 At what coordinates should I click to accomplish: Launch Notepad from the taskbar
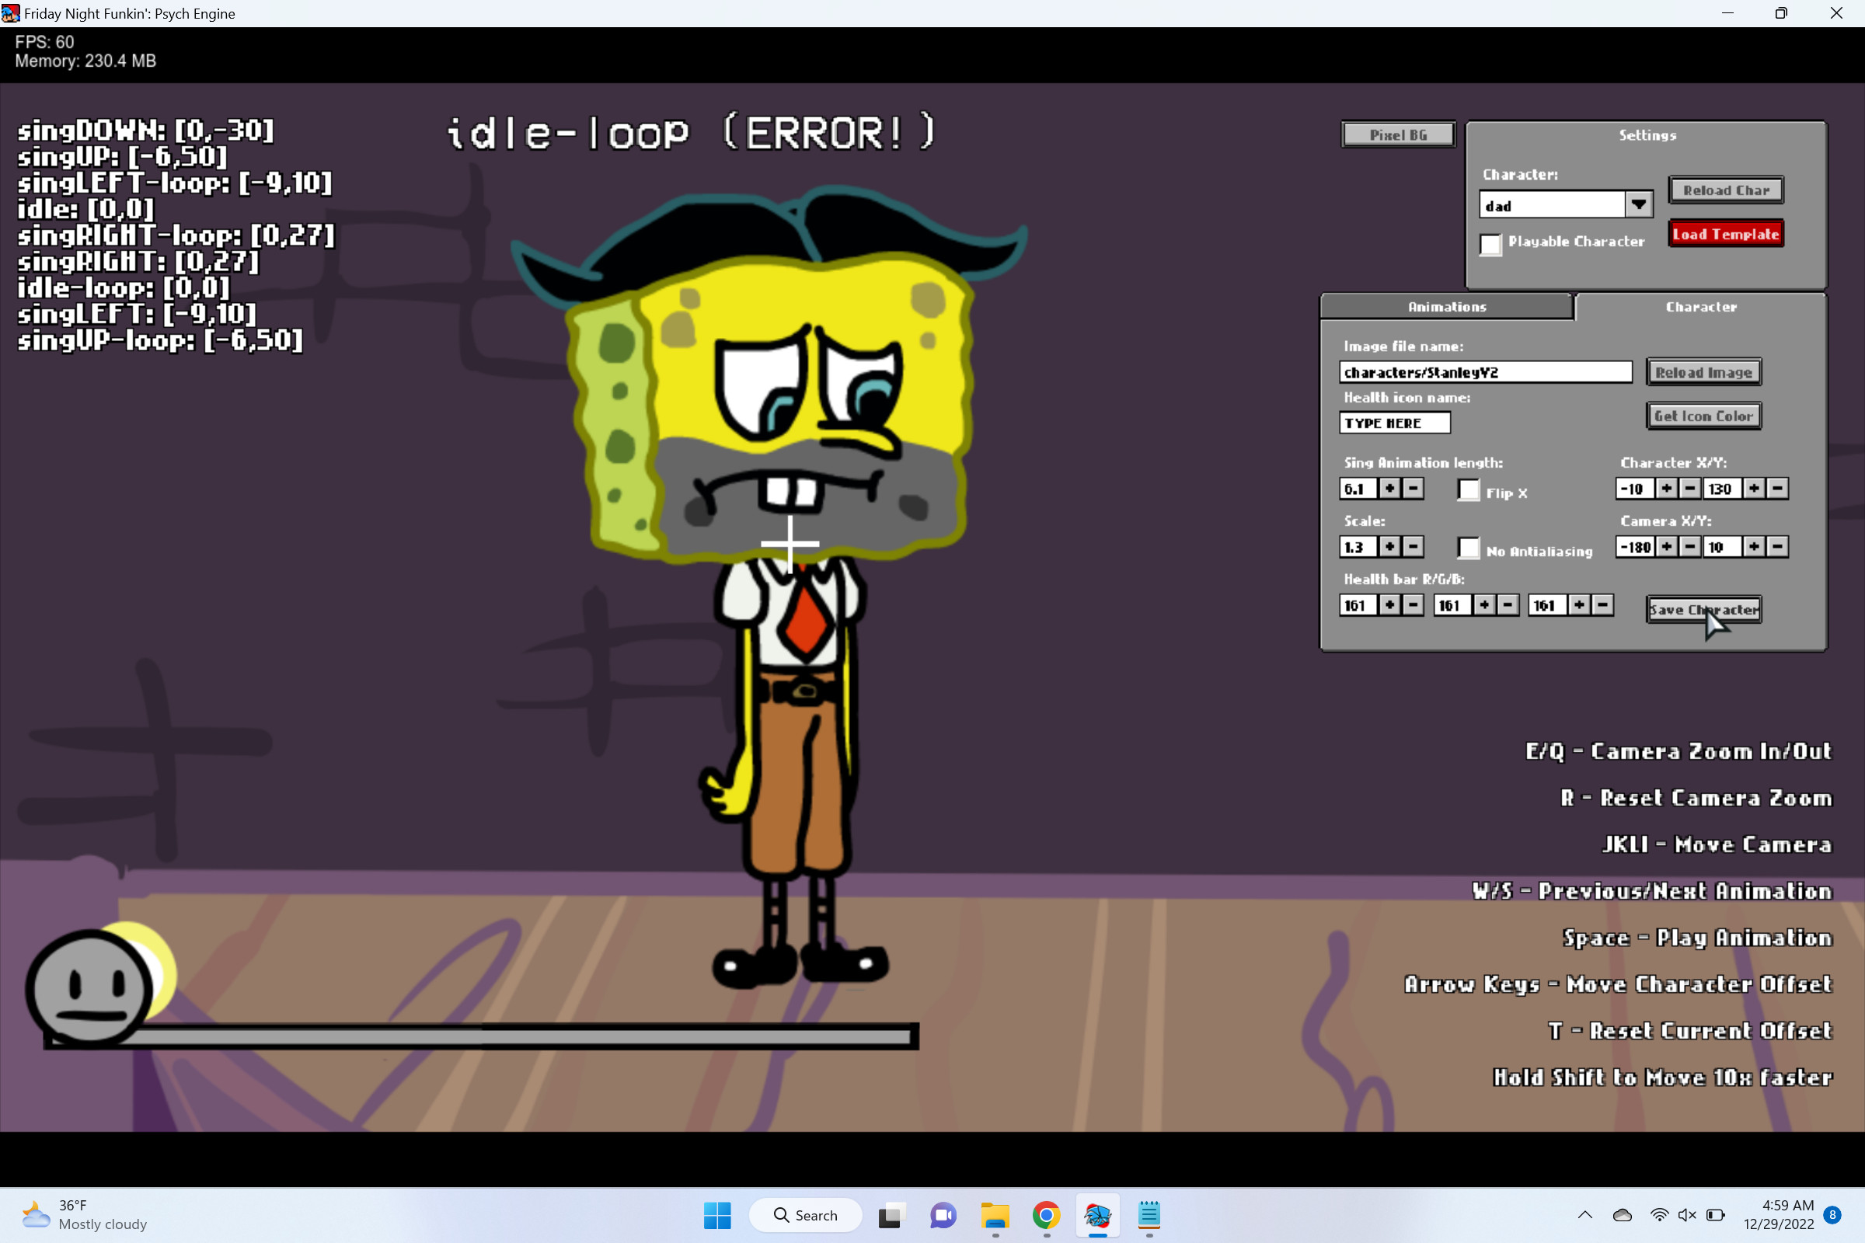click(1149, 1216)
